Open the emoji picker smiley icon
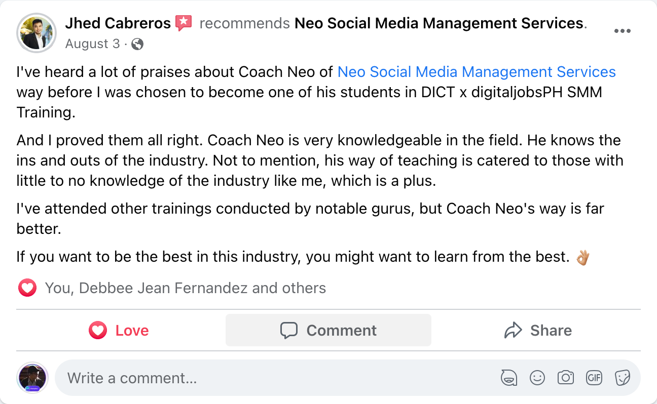Image resolution: width=657 pixels, height=404 pixels. [x=537, y=378]
